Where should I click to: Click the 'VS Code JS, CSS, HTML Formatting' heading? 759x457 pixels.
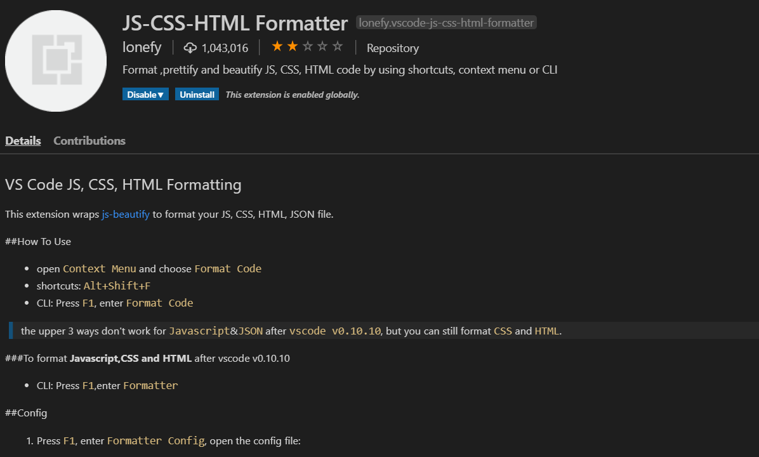click(123, 185)
